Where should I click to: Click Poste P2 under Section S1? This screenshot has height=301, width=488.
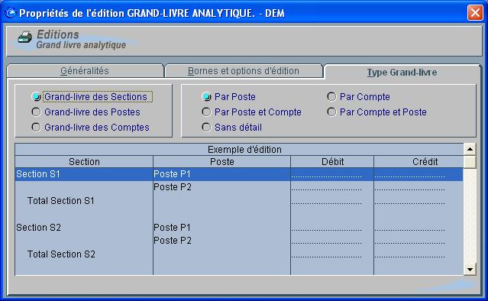click(x=173, y=187)
